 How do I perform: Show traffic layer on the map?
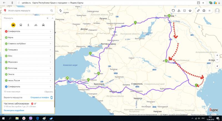(173, 11)
